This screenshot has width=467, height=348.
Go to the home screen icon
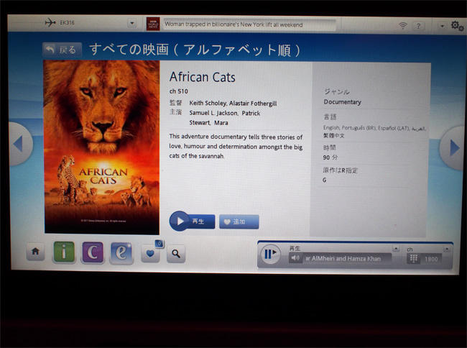[35, 252]
